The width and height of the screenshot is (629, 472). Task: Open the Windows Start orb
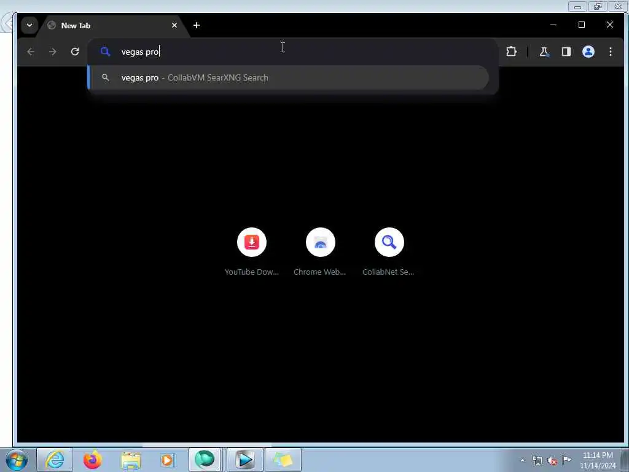tap(17, 460)
